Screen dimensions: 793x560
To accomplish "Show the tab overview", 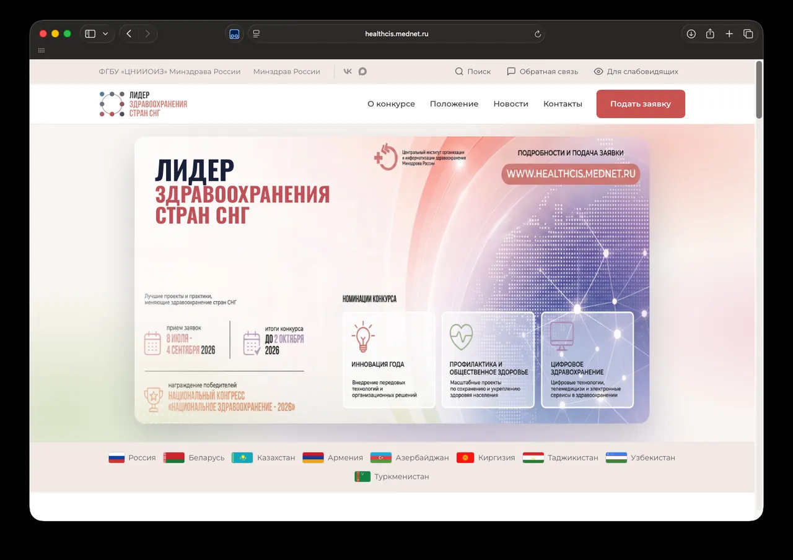I will (x=748, y=34).
